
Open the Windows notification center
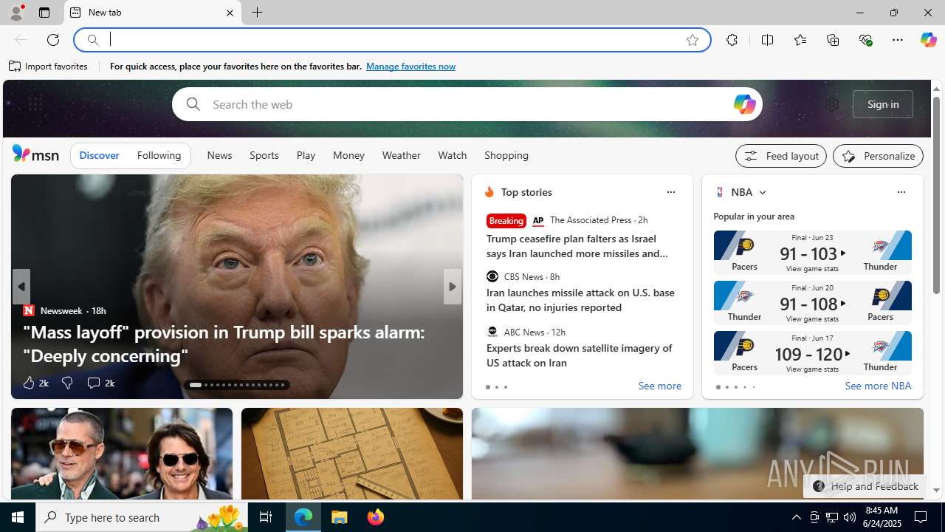coord(921,517)
